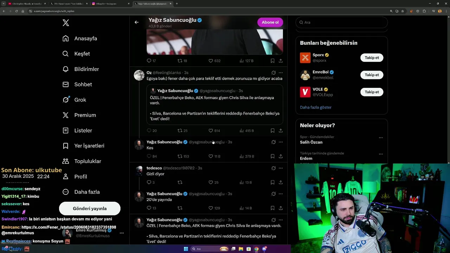Reload the page in browser
Image resolution: width=450 pixels, height=253 pixels.
pos(17,11)
